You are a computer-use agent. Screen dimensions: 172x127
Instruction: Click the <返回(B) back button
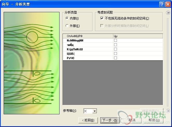click(88, 120)
